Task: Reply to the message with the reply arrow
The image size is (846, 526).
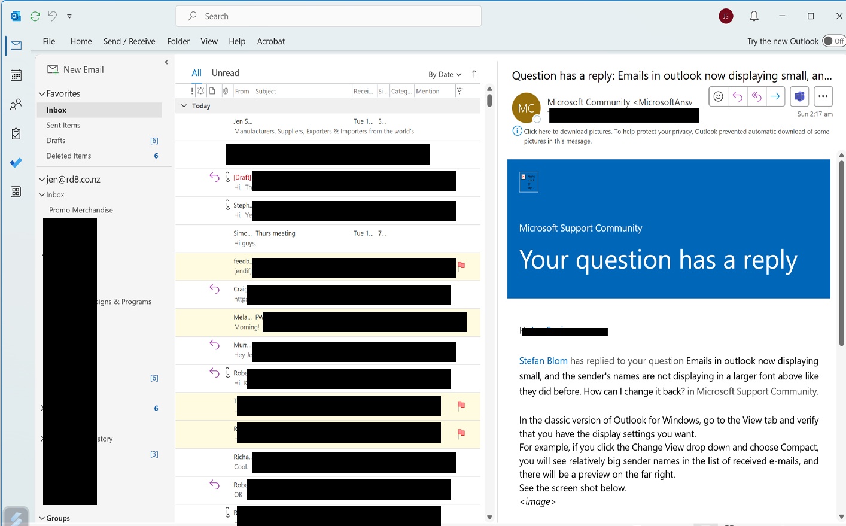Action: (737, 96)
